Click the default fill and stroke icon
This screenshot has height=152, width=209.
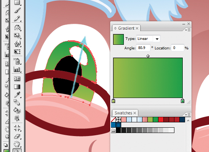[x=6, y=145]
